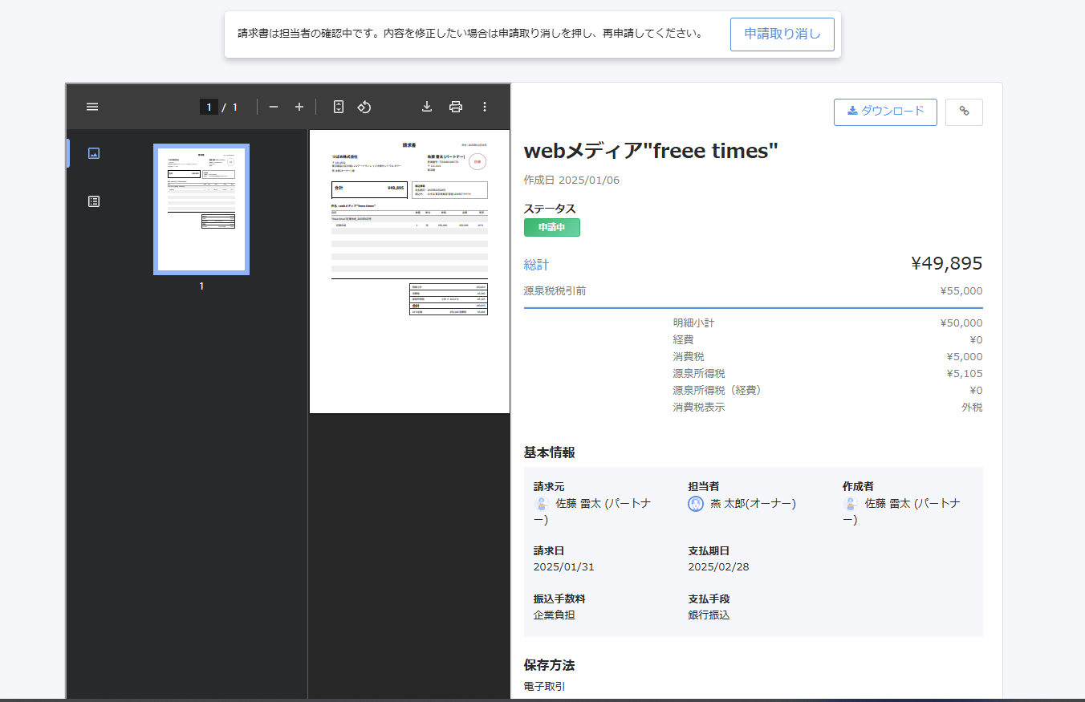Click 燕 太郎(オーナー) name text
Image resolution: width=1085 pixels, height=702 pixels.
(753, 504)
